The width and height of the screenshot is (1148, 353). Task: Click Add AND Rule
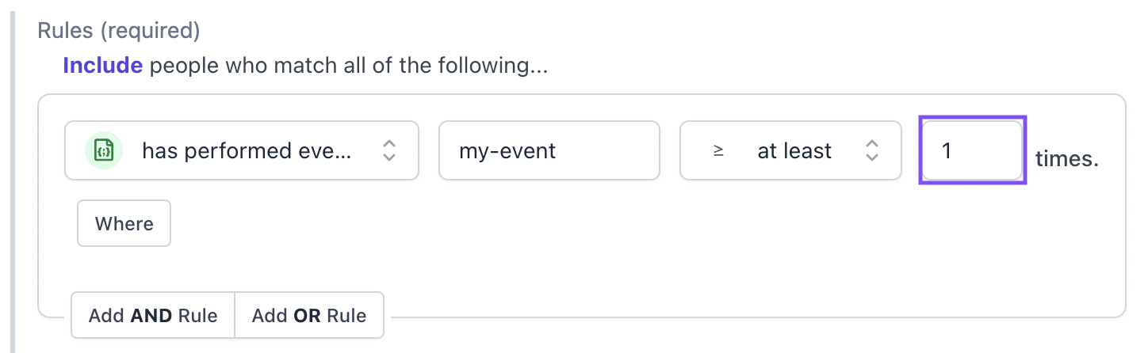pos(153,316)
